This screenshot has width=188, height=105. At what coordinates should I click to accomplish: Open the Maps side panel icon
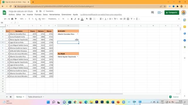click(185, 47)
